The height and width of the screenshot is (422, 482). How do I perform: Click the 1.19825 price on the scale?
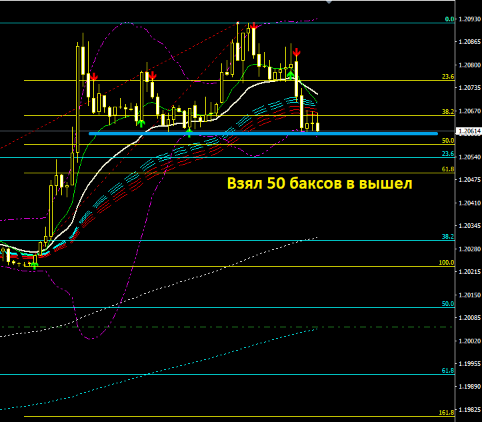coord(469,410)
